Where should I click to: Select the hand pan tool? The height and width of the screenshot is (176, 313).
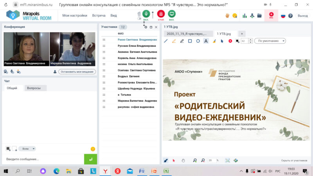(183, 160)
